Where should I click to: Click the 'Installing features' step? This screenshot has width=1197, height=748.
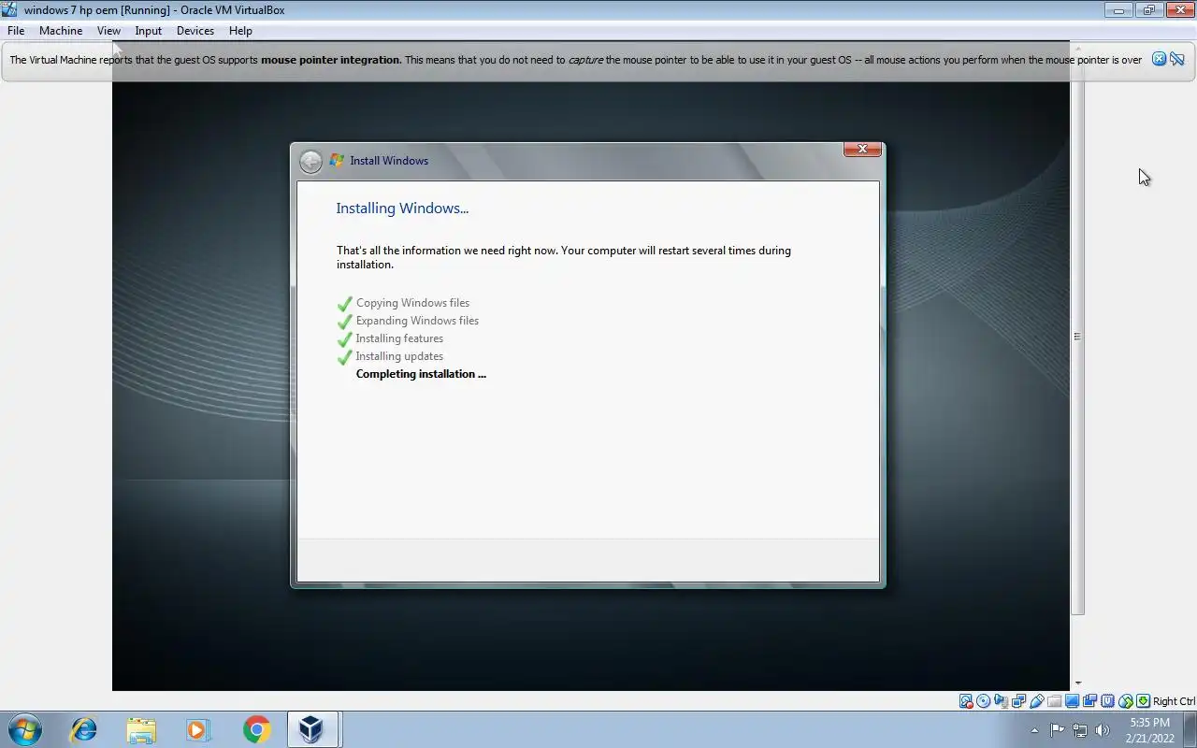point(399,338)
